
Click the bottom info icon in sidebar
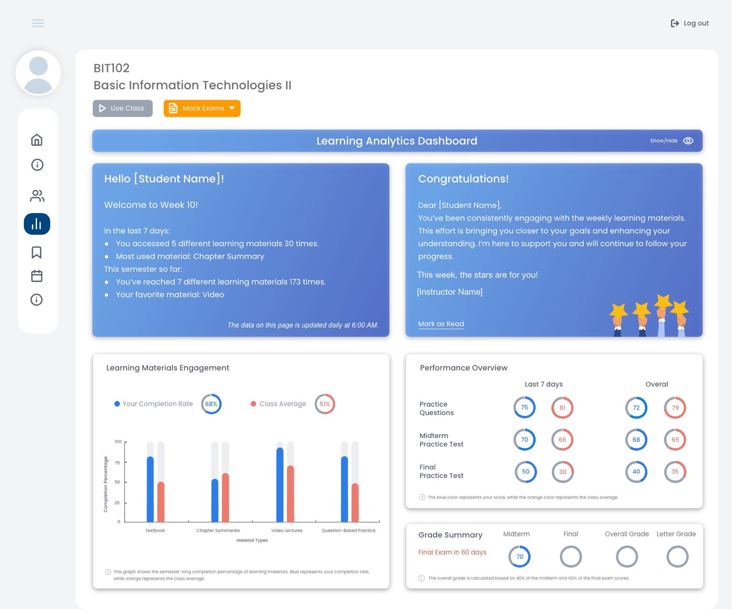click(x=37, y=300)
